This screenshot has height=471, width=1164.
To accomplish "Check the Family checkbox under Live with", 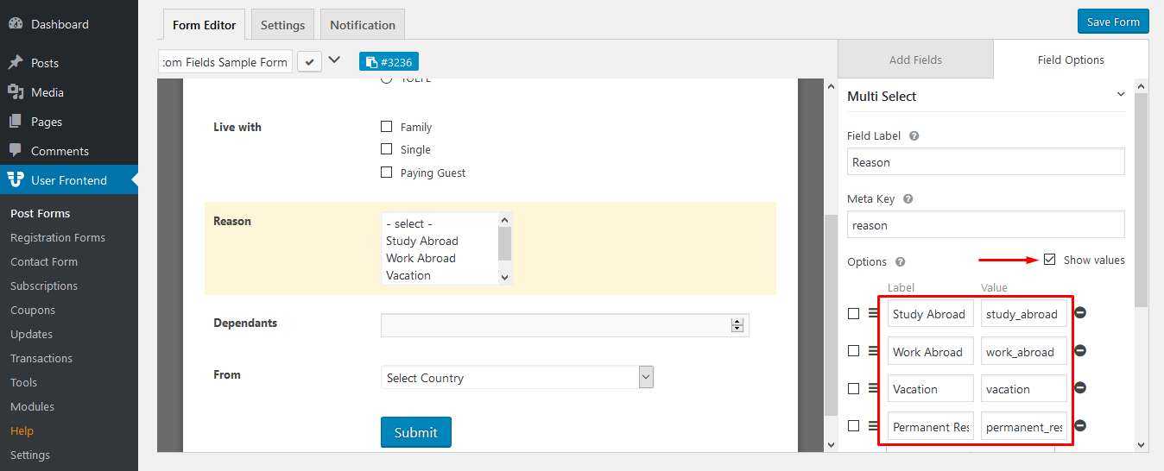I will click(387, 127).
